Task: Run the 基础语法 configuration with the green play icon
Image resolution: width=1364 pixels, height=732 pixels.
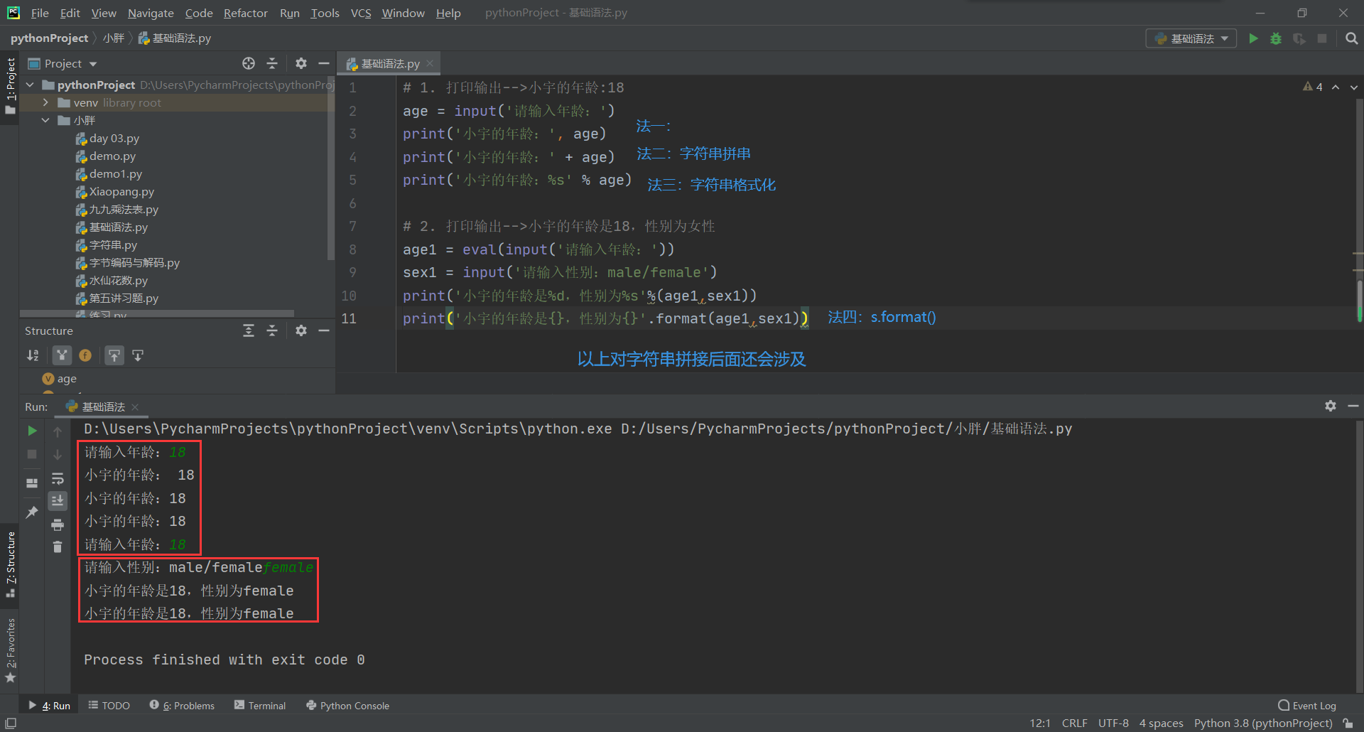Action: (x=1253, y=38)
